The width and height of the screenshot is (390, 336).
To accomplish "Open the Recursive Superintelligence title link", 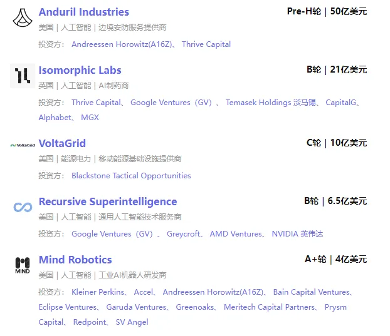I will [108, 201].
